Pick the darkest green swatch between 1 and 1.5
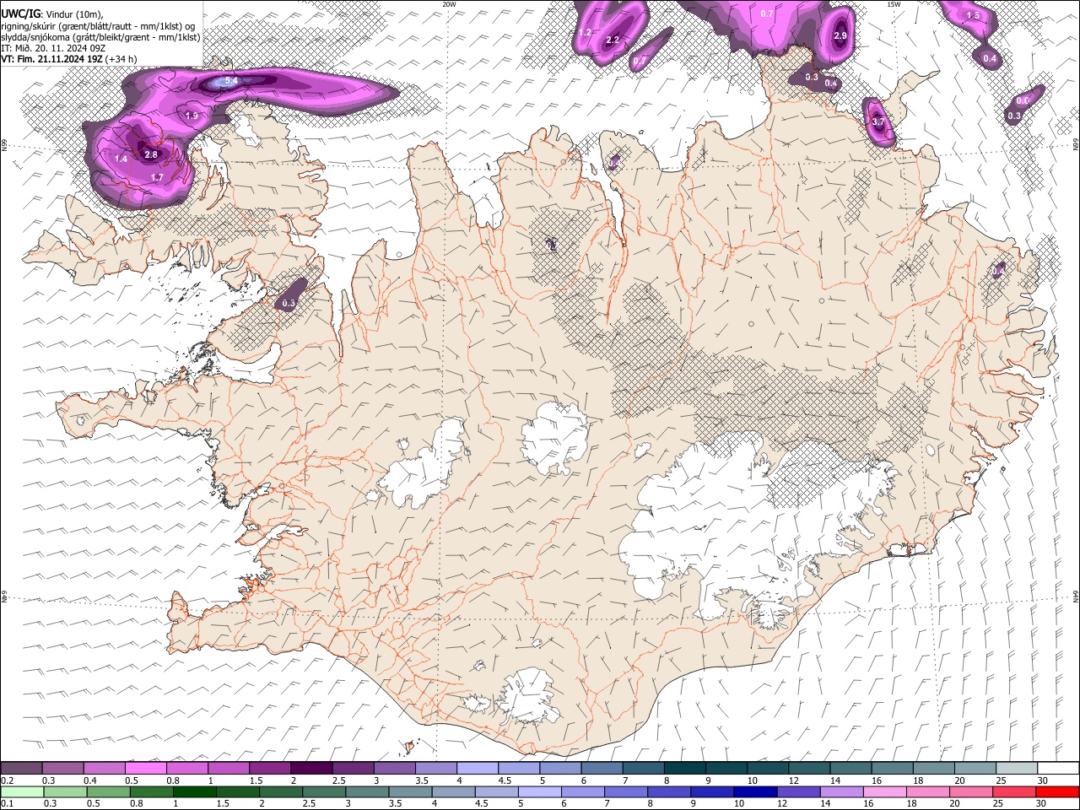 [x=194, y=791]
